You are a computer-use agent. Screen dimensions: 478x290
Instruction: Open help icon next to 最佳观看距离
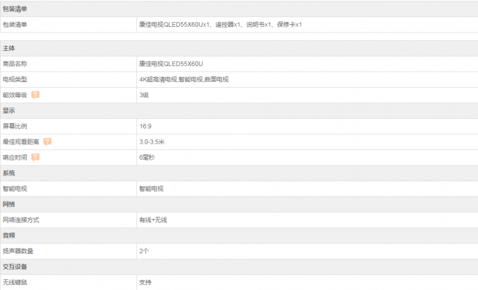tap(47, 141)
